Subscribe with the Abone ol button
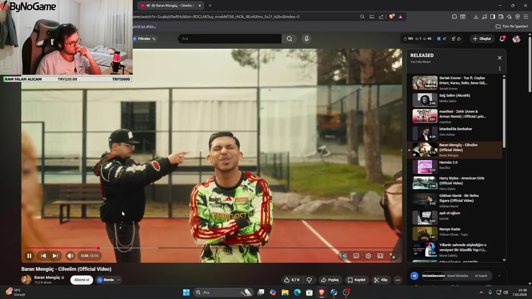Screen dimensions: 532x299 point(81,280)
